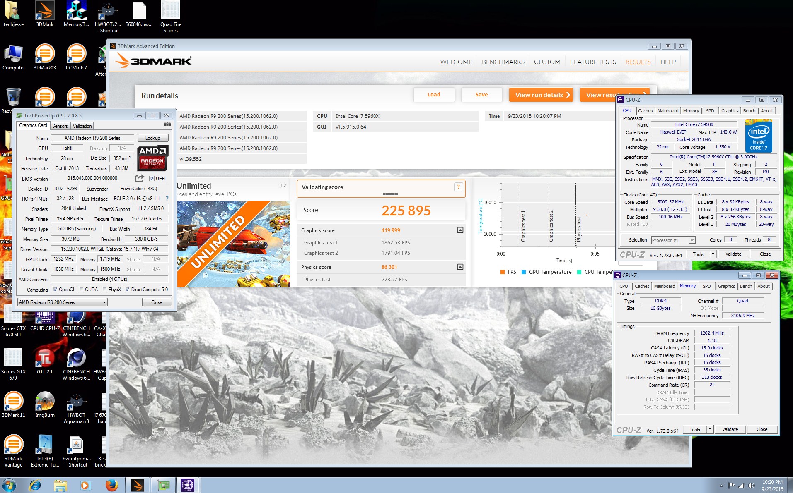This screenshot has height=493, width=793.
Task: Toggle the DirectCompute 5.0 checkbox
Action: point(127,290)
